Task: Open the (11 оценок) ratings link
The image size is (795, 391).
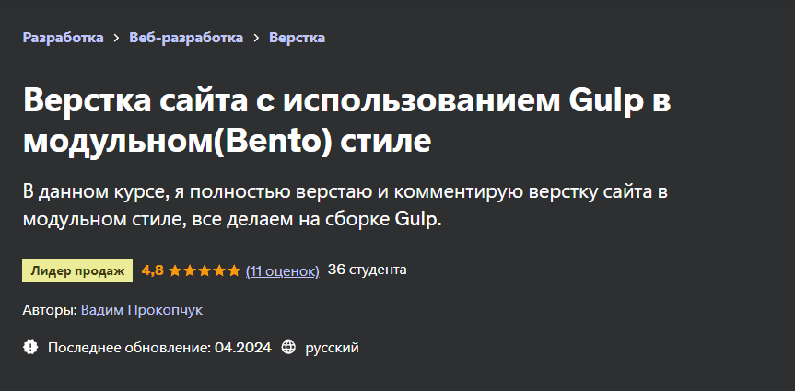Action: click(283, 270)
